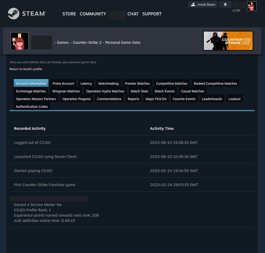Open the STORE menu
265x253 pixels.
(x=69, y=14)
